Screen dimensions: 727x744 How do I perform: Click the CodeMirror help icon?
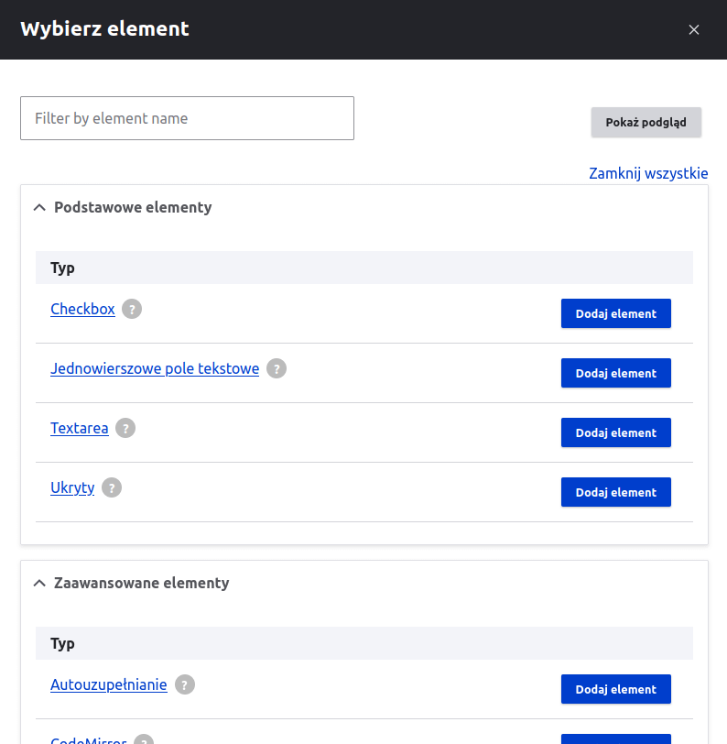tap(142, 740)
